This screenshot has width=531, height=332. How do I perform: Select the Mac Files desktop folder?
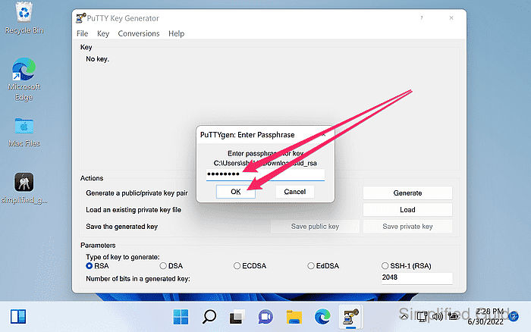tap(24, 132)
